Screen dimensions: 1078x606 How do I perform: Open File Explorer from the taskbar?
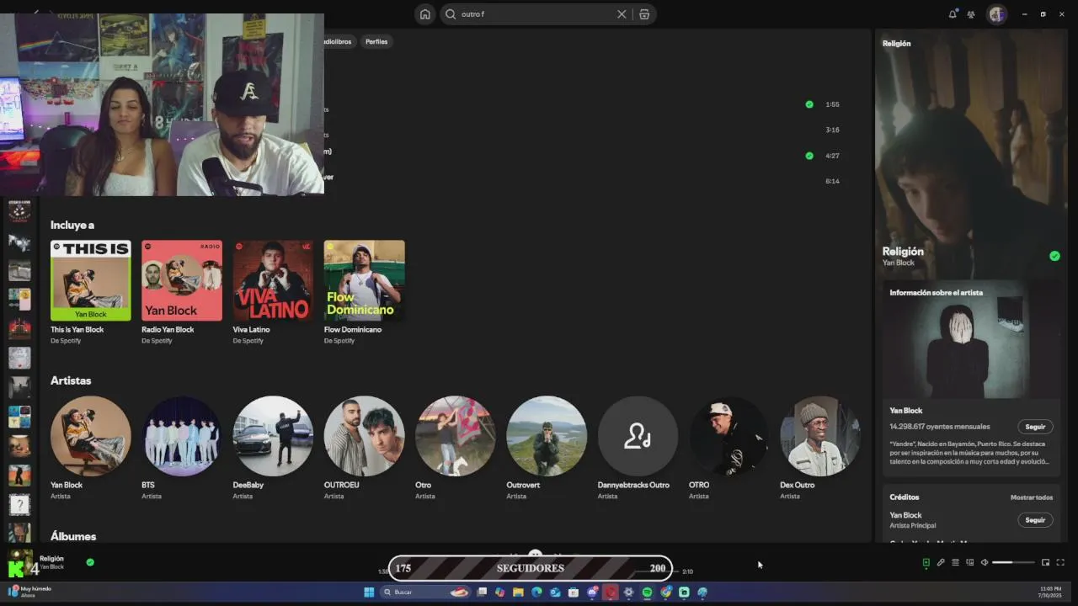[x=518, y=592]
